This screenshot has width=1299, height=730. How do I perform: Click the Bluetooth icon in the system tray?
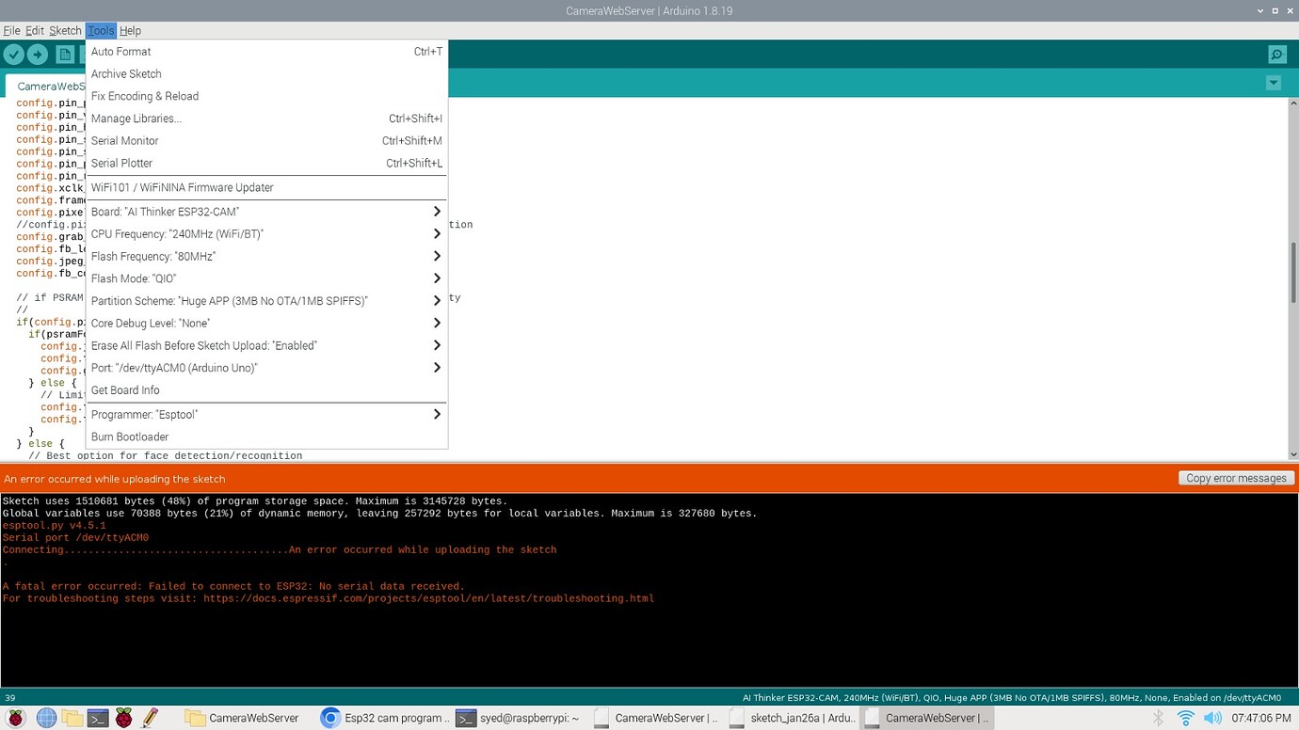pyautogui.click(x=1157, y=717)
